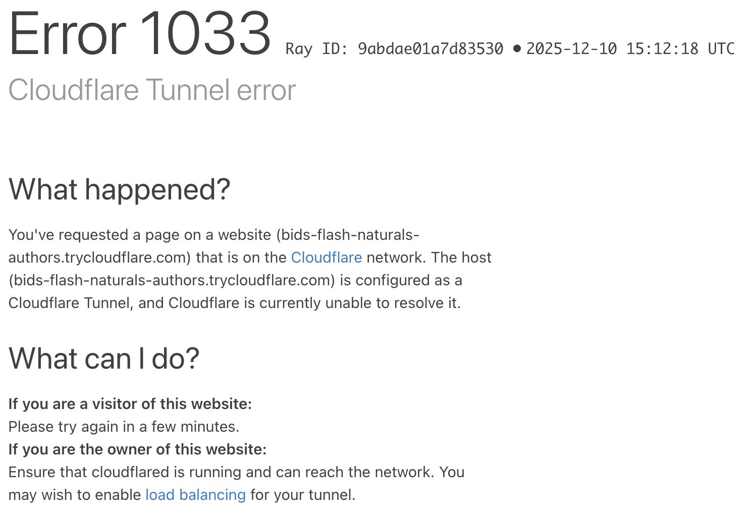Image resolution: width=747 pixels, height=510 pixels.
Task: Click the bold visitor of this website label
Action: coord(130,404)
